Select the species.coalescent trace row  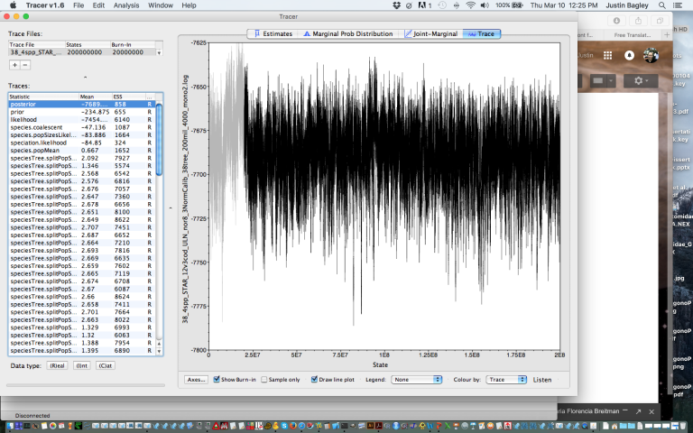point(82,127)
